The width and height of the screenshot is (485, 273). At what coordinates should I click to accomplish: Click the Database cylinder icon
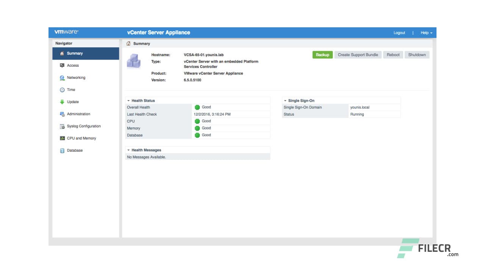pyautogui.click(x=62, y=150)
